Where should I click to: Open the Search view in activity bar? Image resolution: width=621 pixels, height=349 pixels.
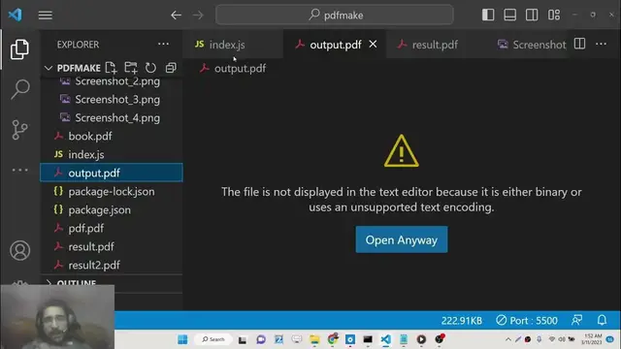pyautogui.click(x=19, y=89)
